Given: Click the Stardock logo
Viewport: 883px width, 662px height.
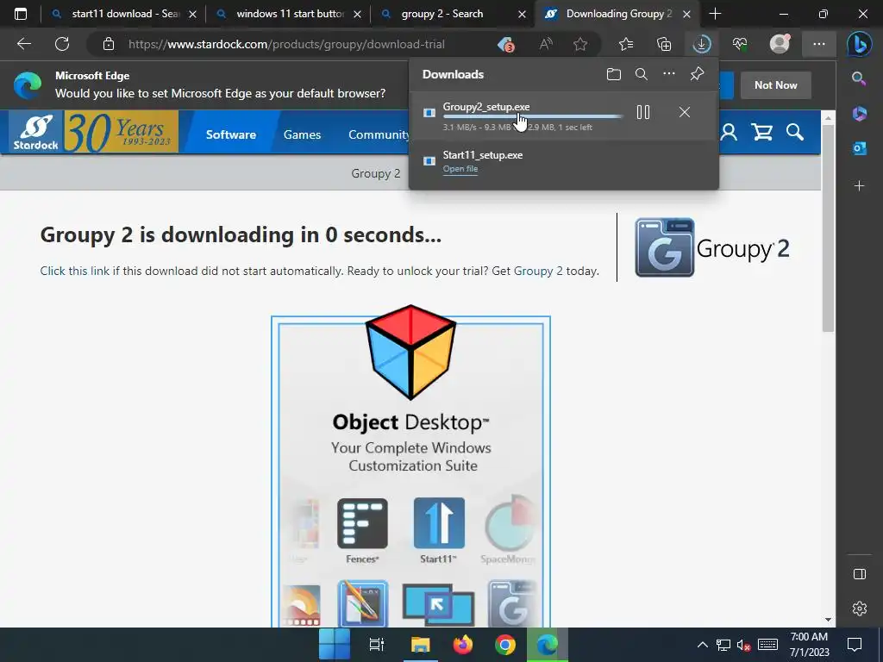Looking at the screenshot, I should click(36, 132).
